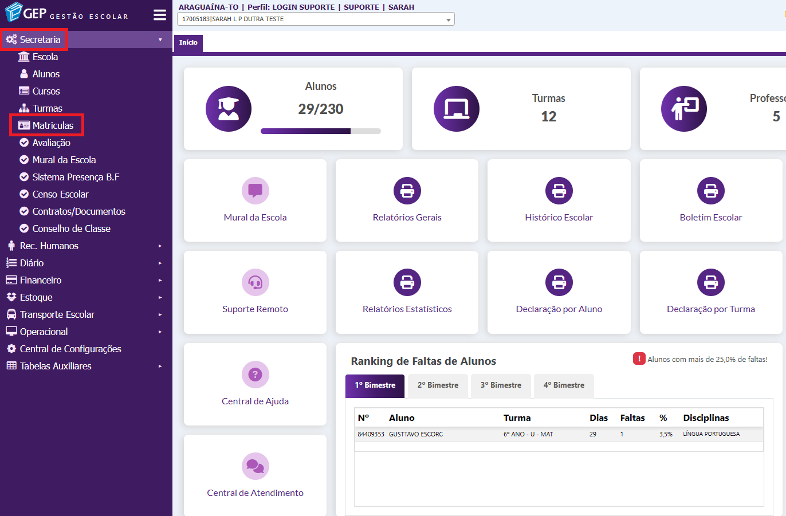The width and height of the screenshot is (786, 516).
Task: Click the Boletim Escolar printer icon
Action: click(710, 191)
